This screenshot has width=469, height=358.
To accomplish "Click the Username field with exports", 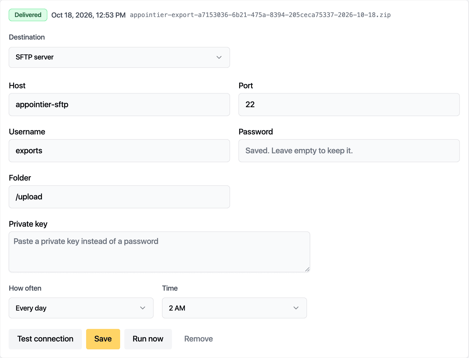I will pyautogui.click(x=119, y=151).
